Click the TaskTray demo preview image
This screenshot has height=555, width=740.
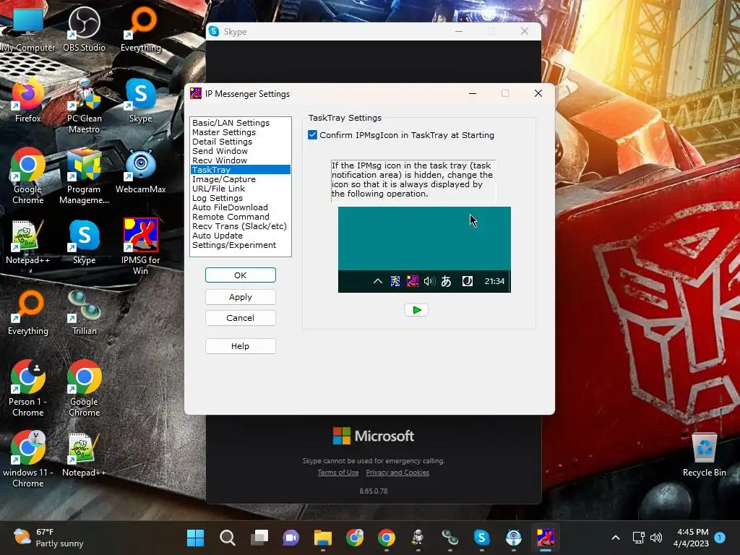(424, 249)
